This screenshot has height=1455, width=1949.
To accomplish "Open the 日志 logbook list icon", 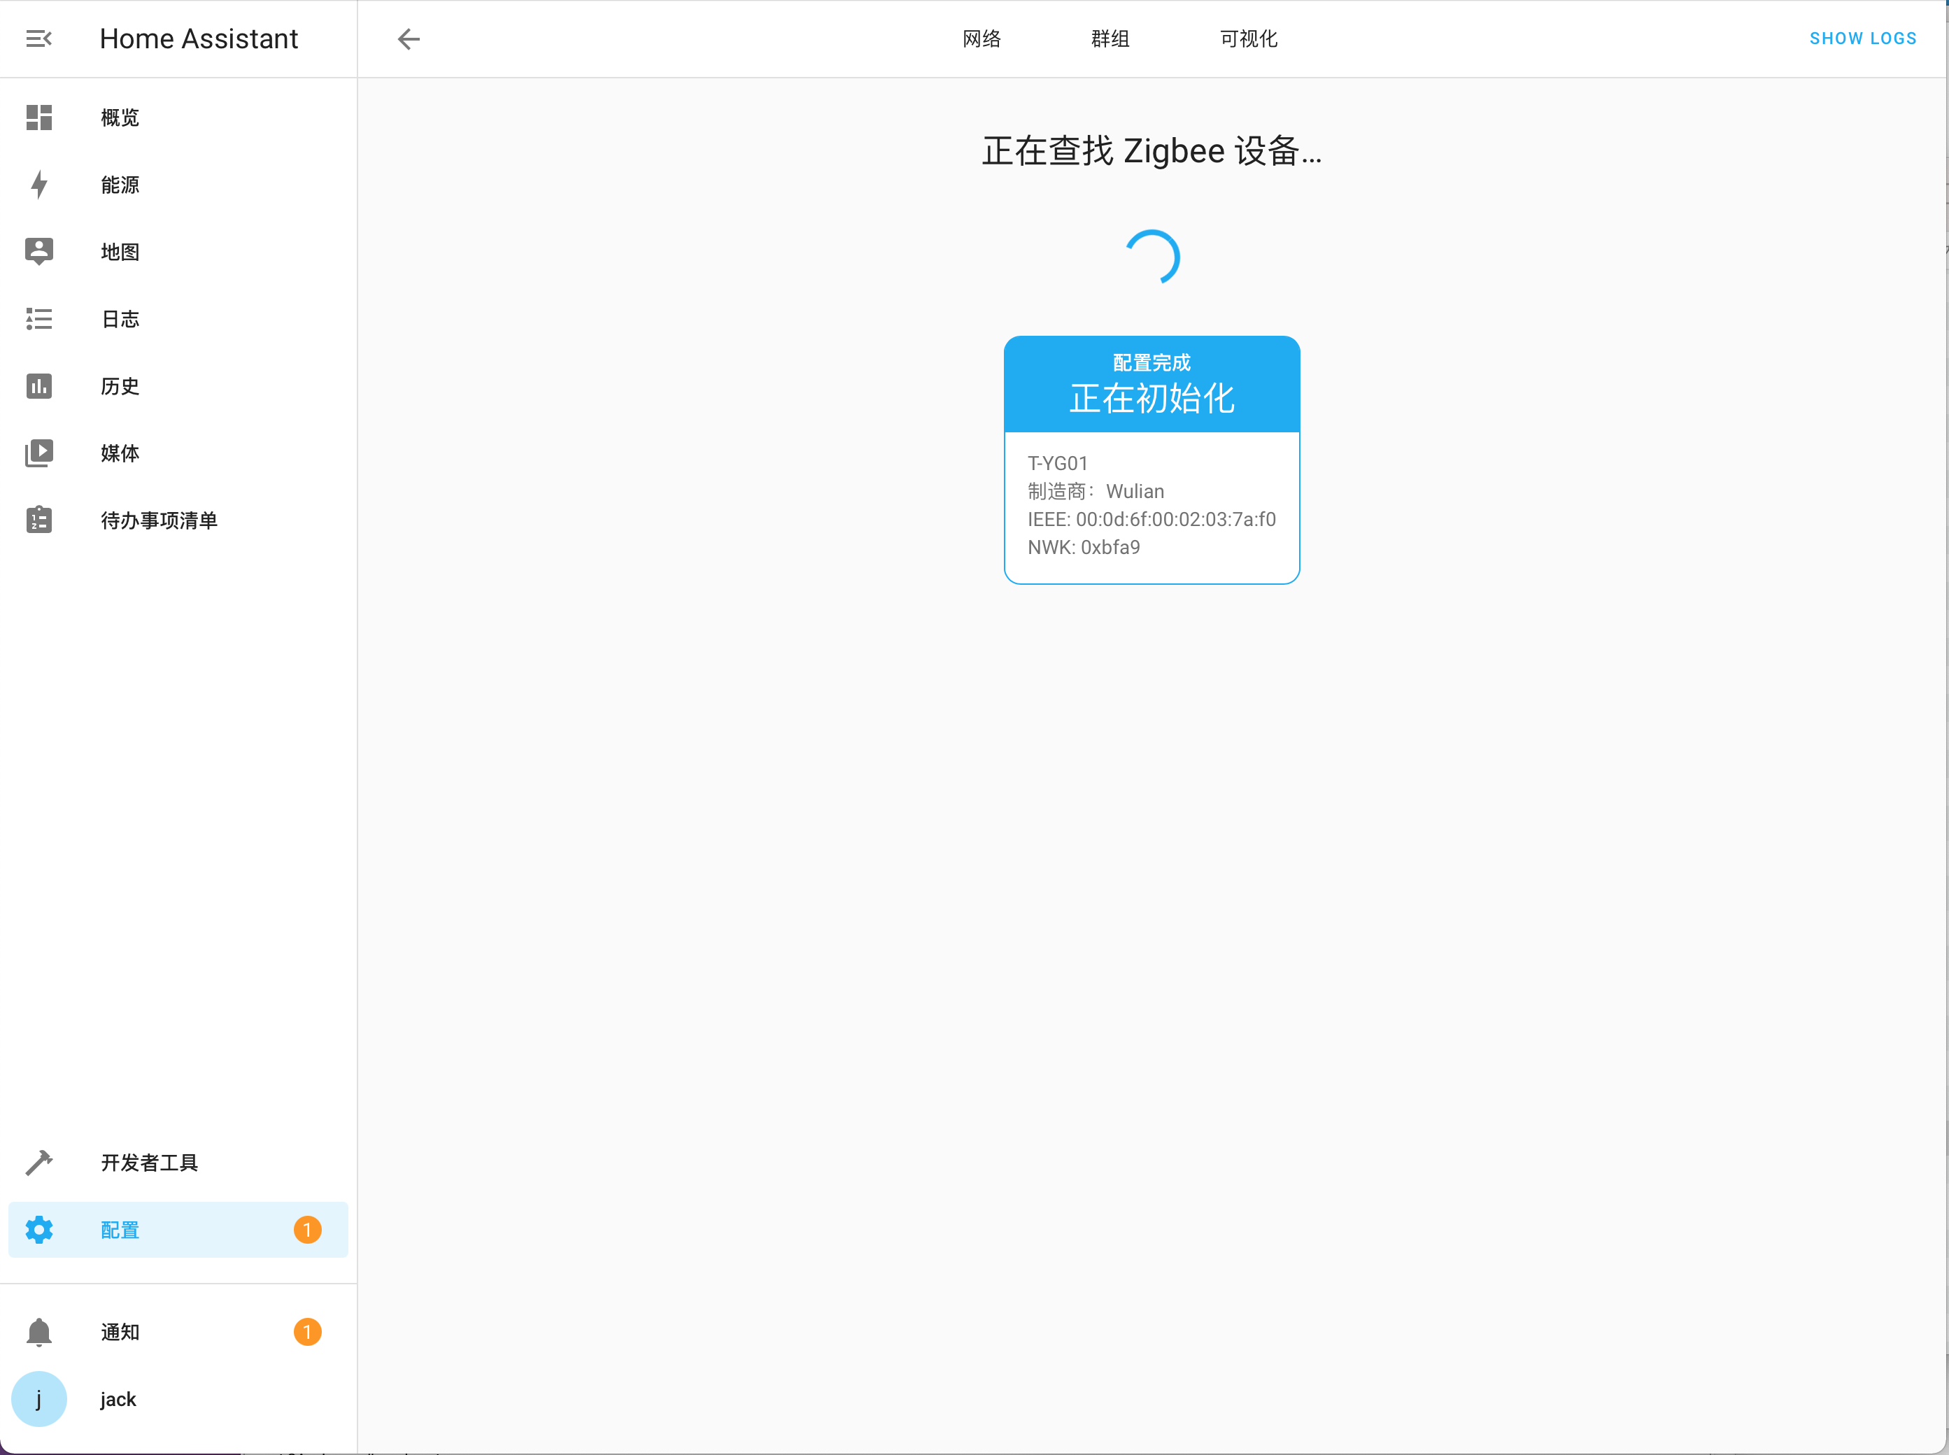I will click(38, 319).
